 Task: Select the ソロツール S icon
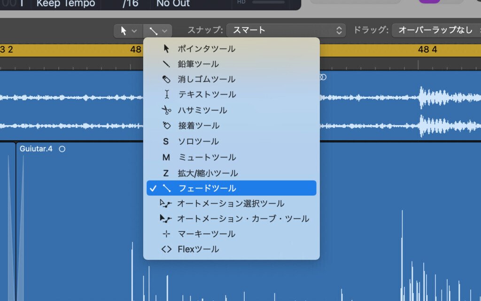(166, 142)
